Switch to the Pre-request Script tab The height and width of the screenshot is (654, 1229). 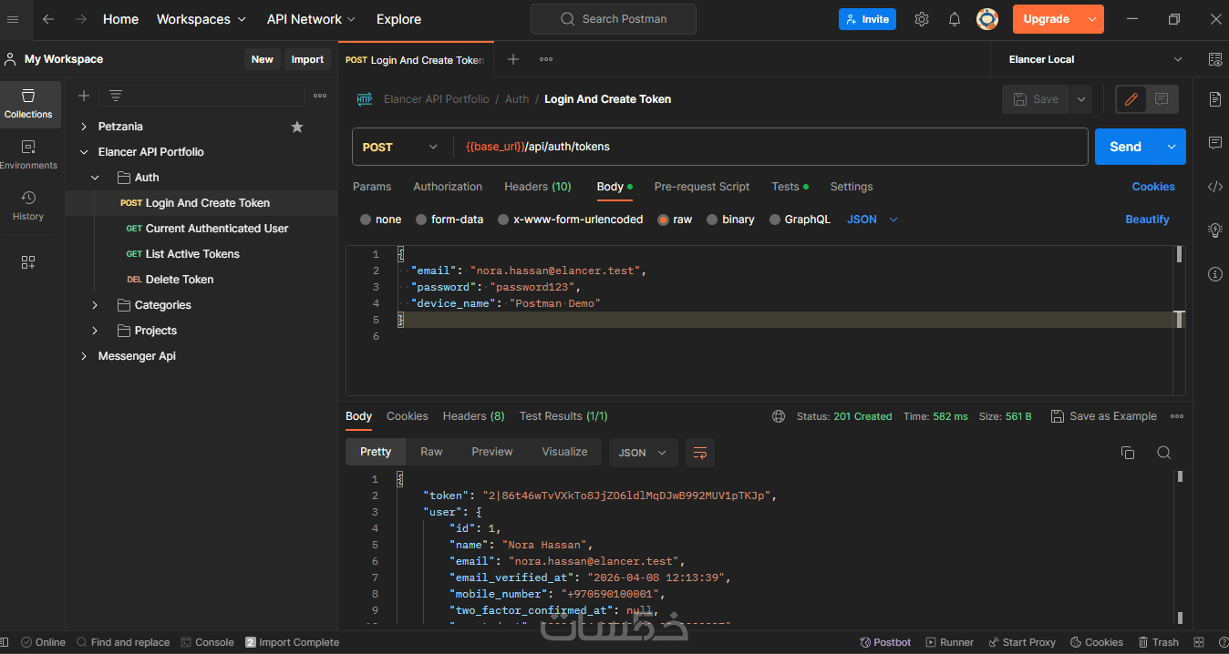pos(701,187)
